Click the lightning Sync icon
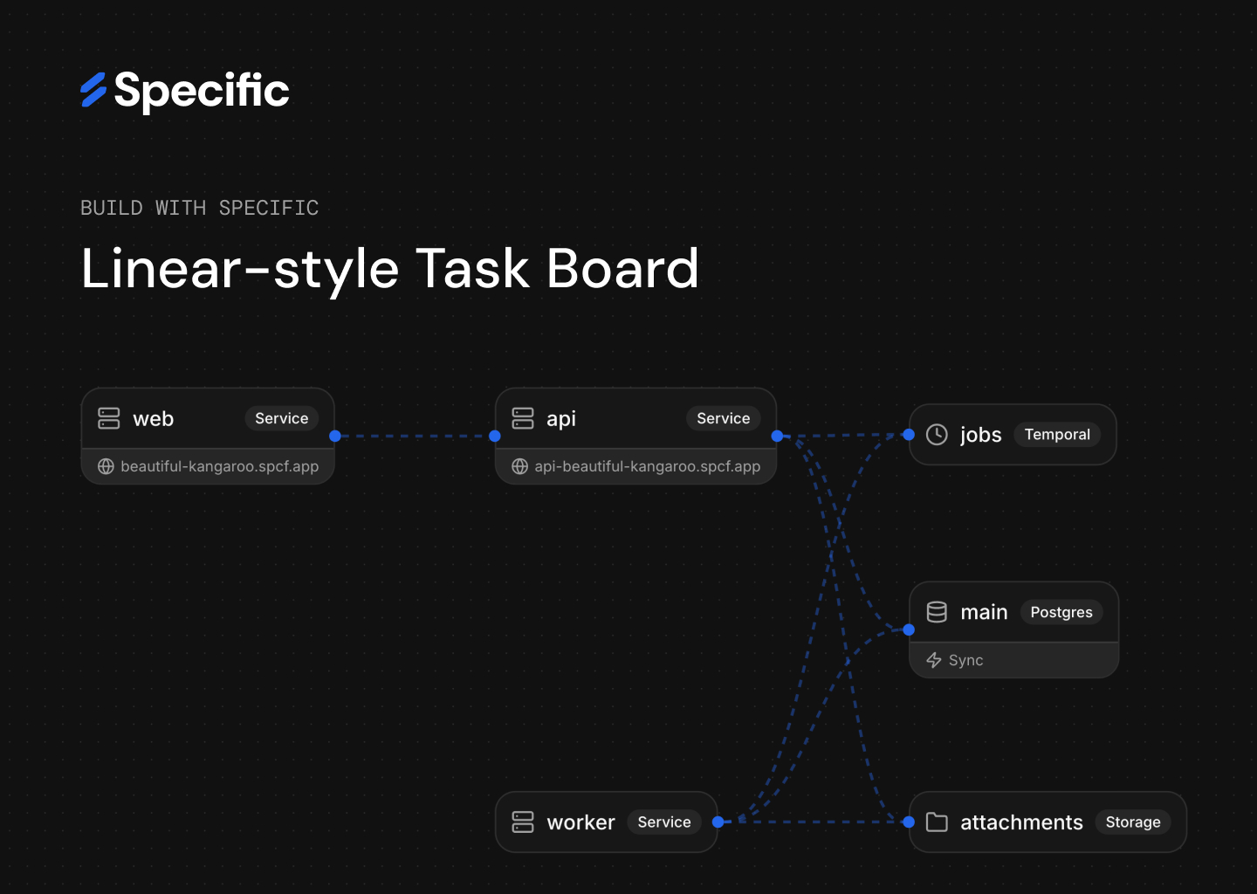The height and width of the screenshot is (894, 1257). 934,660
